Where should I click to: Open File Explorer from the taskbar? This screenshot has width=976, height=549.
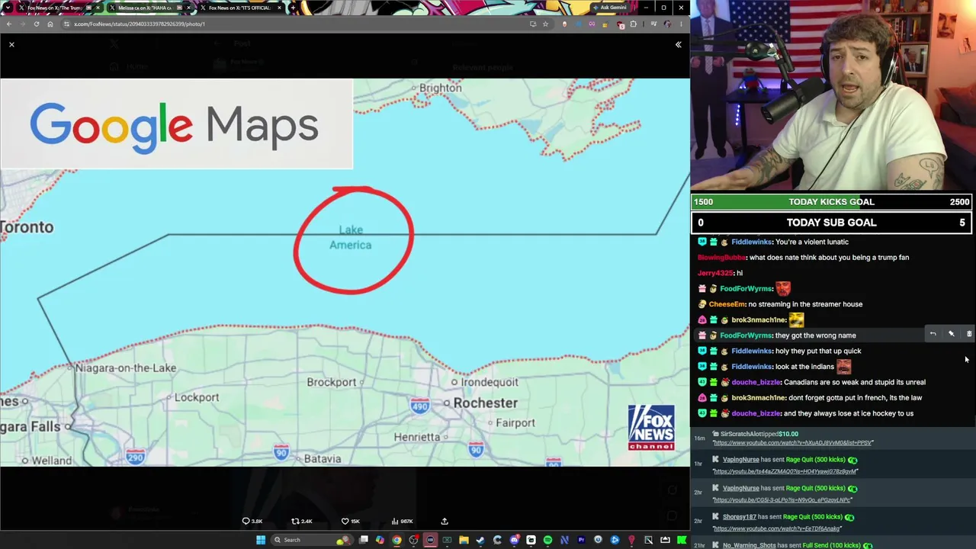464,540
